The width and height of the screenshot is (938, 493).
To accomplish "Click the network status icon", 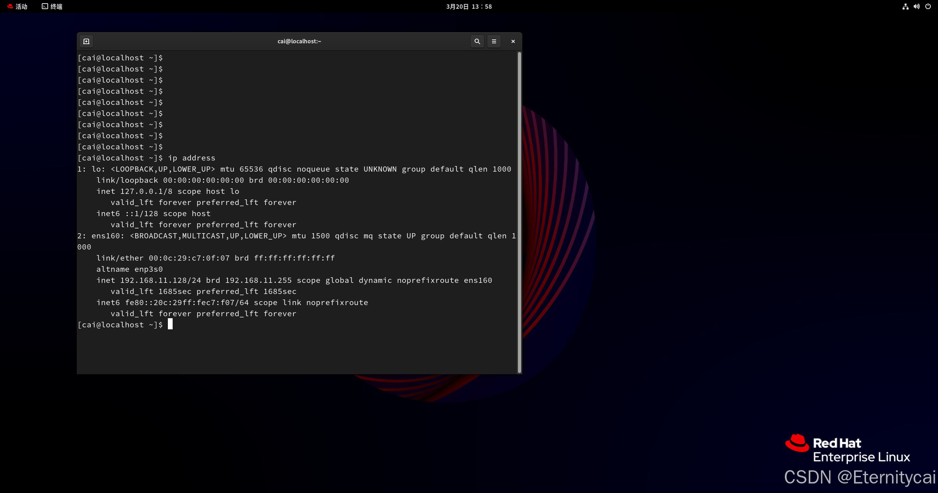I will (905, 6).
